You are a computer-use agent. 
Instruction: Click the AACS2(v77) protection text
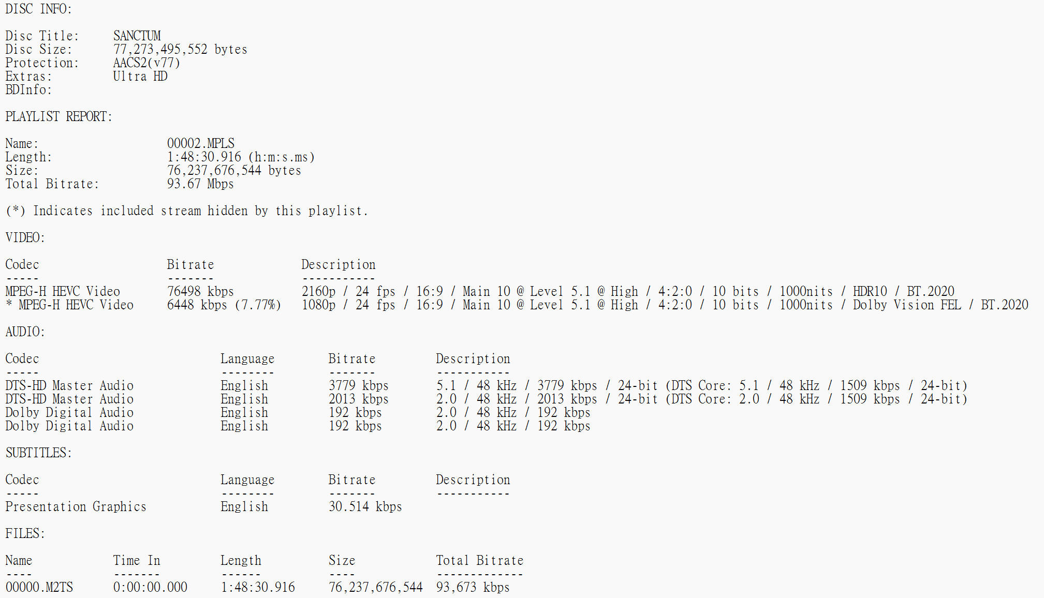[146, 63]
